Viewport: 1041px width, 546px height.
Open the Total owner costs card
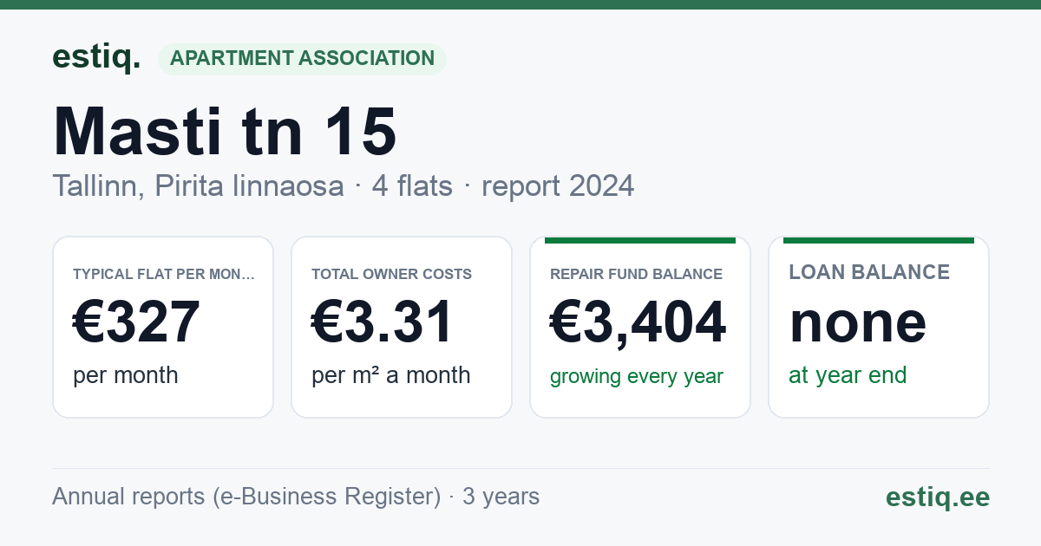(x=402, y=327)
